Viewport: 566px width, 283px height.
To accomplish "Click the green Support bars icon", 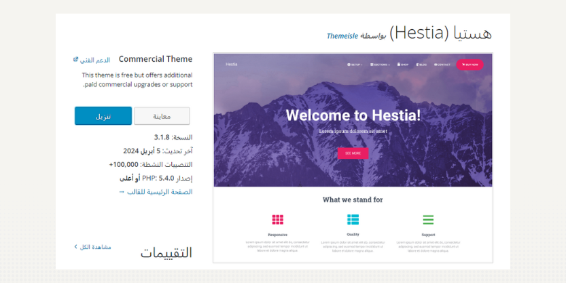I will (428, 220).
